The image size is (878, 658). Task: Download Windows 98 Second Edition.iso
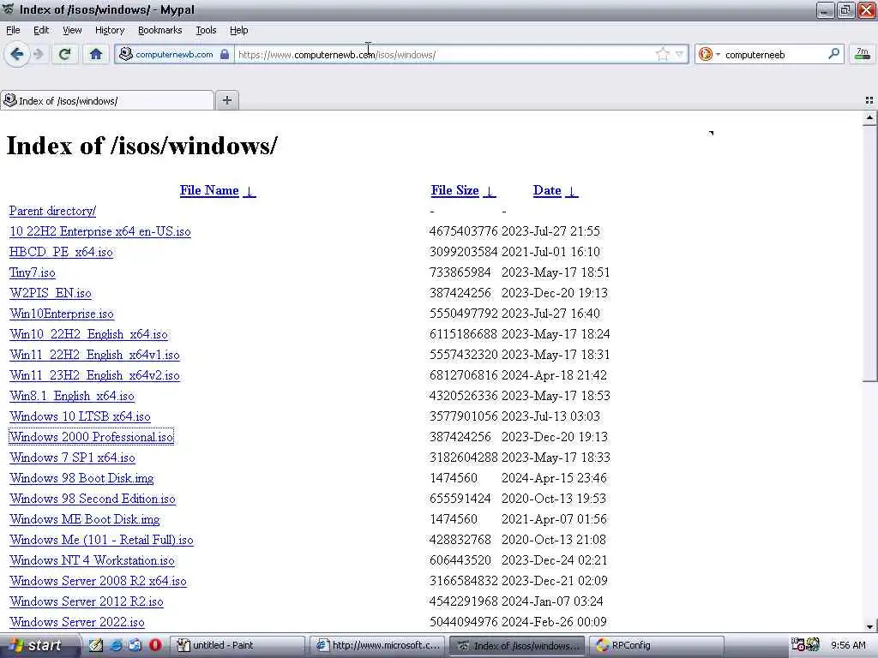pyautogui.click(x=93, y=499)
